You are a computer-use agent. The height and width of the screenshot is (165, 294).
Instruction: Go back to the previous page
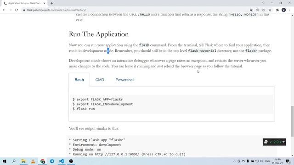click(x=4, y=10)
